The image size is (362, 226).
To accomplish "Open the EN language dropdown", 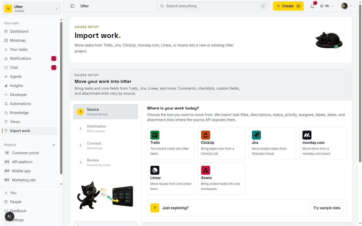I will point(327,6).
